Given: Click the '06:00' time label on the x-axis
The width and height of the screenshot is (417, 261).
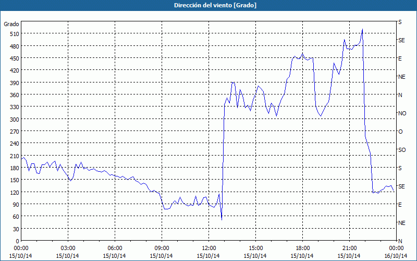Looking at the screenshot, I should [115, 248].
